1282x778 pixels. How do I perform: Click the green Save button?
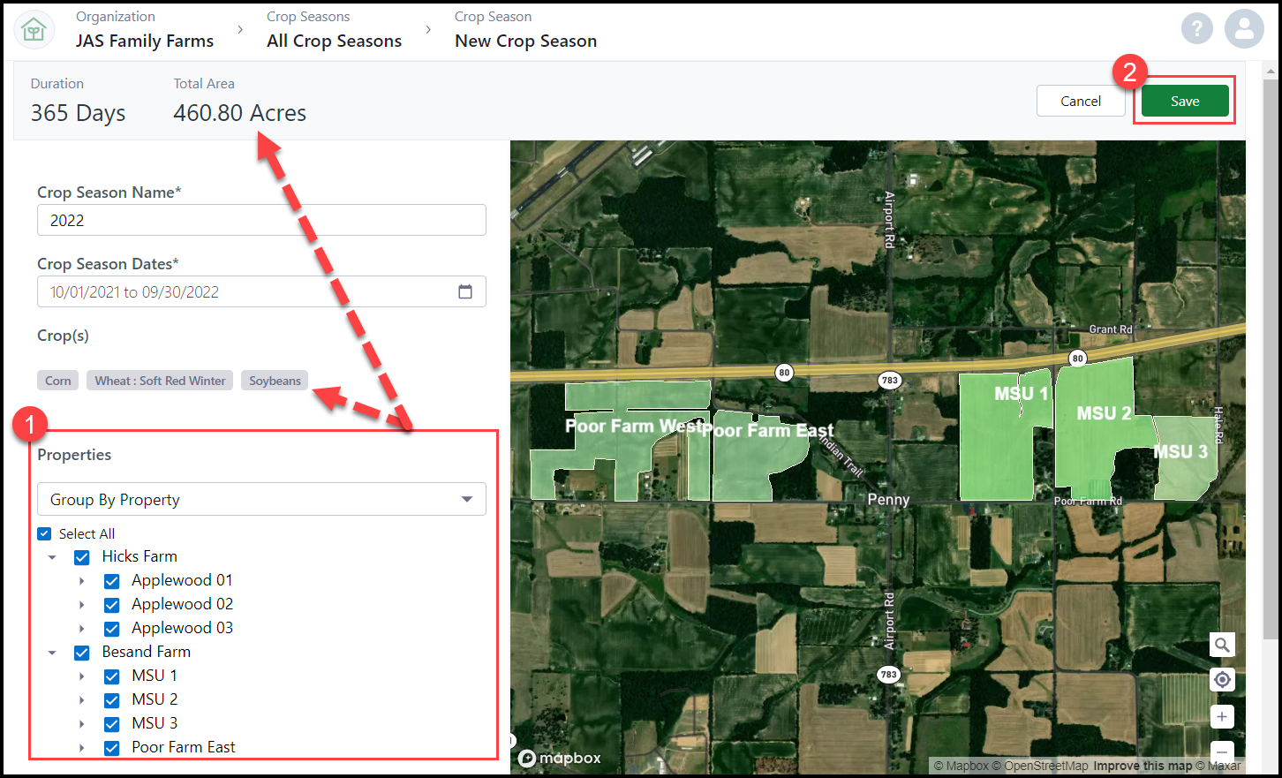1184,101
